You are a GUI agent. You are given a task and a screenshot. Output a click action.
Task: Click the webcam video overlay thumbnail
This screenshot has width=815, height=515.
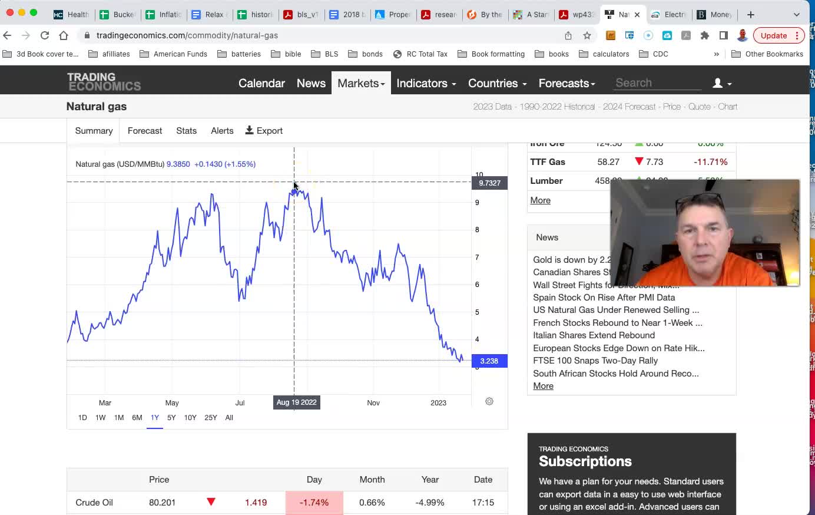click(705, 233)
